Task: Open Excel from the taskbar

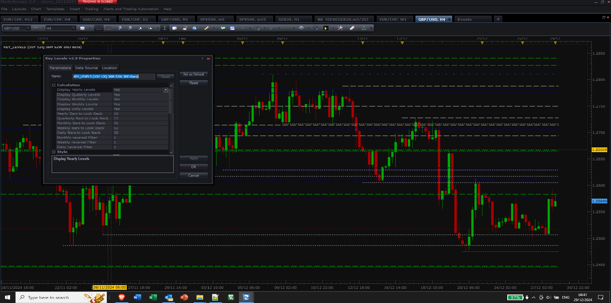Action: click(x=153, y=297)
